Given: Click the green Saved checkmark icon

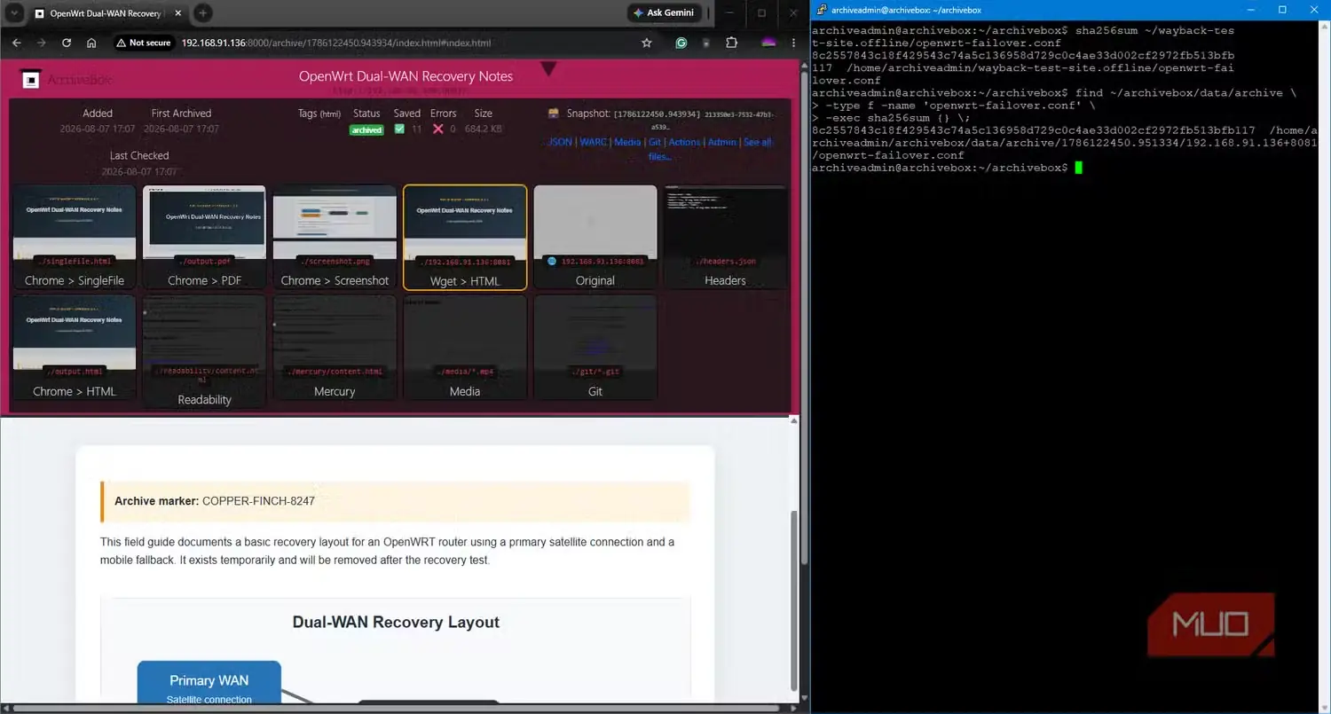Looking at the screenshot, I should tap(399, 129).
